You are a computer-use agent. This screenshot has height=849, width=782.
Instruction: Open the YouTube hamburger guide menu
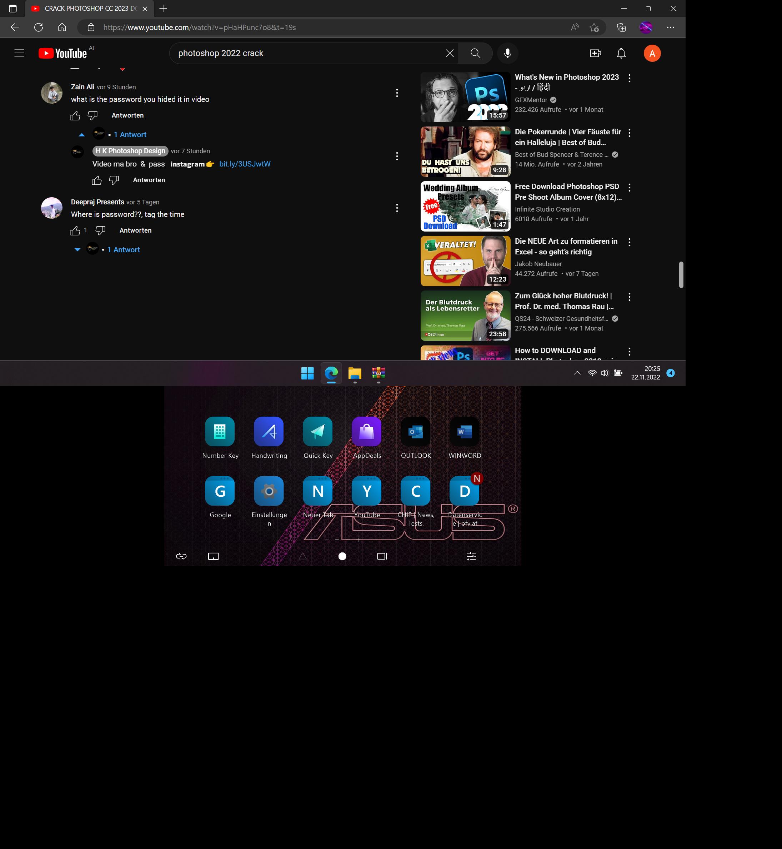[19, 53]
